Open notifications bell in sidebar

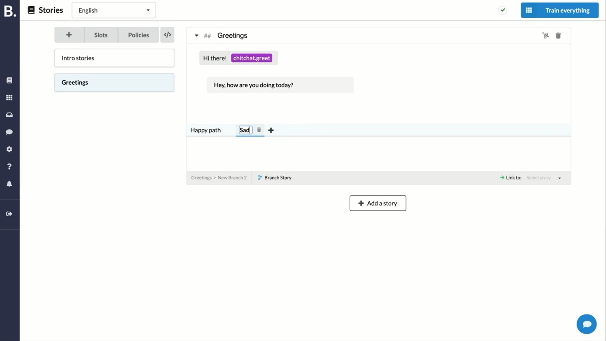pos(9,184)
